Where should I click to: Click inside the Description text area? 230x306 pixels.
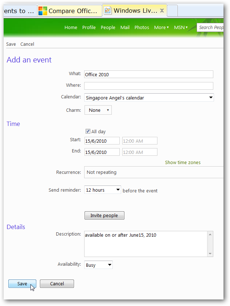point(146,244)
